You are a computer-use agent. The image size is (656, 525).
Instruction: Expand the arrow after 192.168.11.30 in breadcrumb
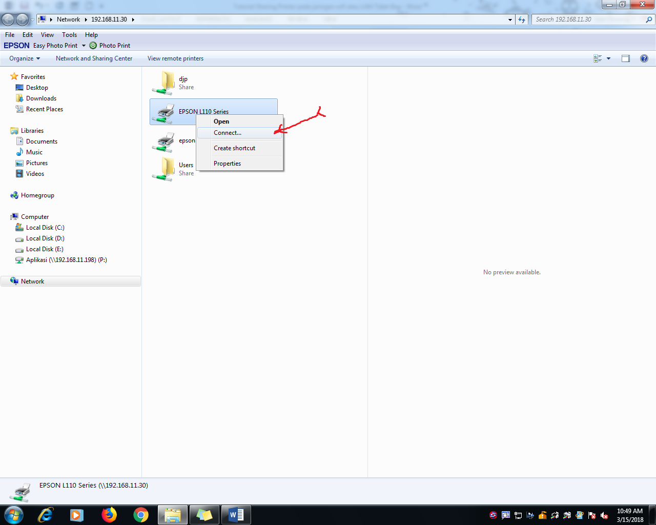[133, 19]
